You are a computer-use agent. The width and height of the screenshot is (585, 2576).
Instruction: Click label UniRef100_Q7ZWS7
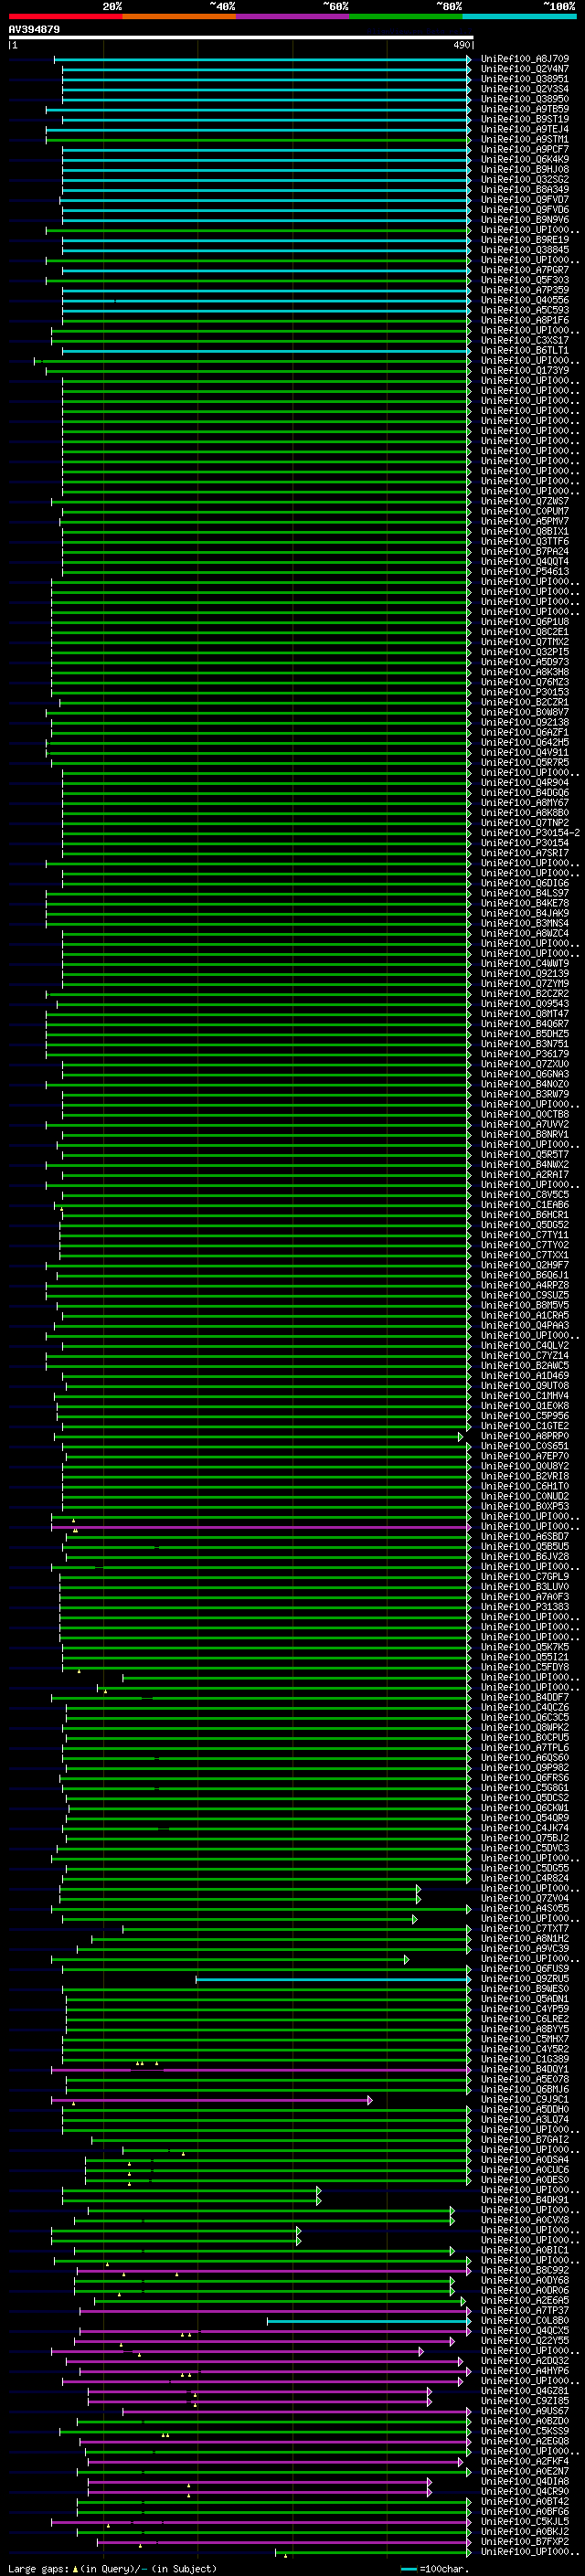[525, 501]
